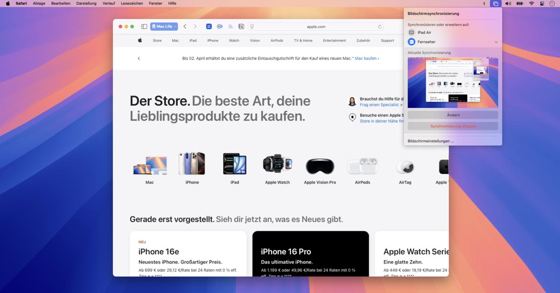Open Support in site navigation
This screenshot has height=293, width=560.
tap(387, 41)
